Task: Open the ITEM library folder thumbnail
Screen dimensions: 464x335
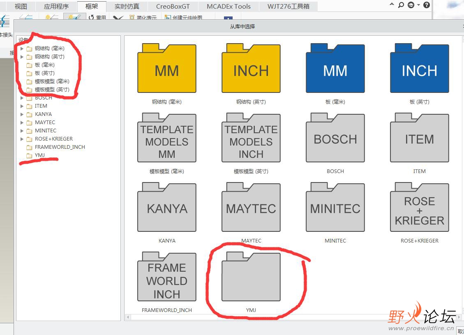Action: 419,138
